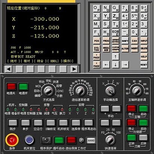Click the EOB key
Image resolution: width=154 pixels, height=154 pixels.
(x=115, y=33)
